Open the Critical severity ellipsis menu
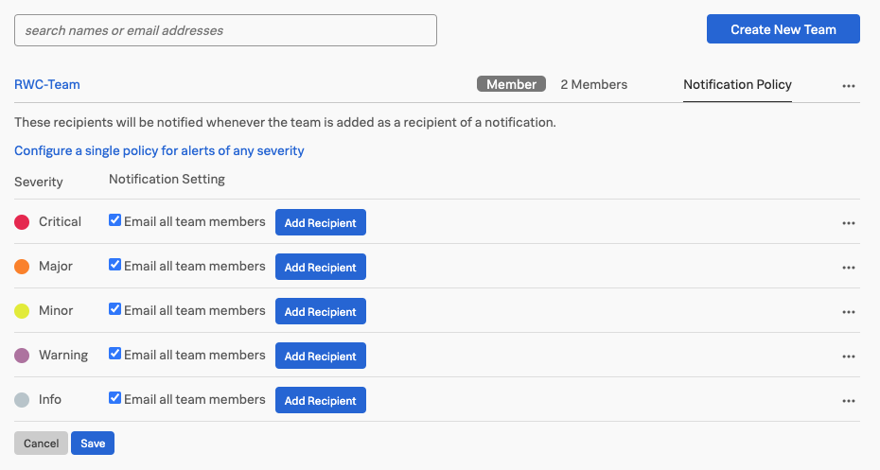 click(x=848, y=223)
